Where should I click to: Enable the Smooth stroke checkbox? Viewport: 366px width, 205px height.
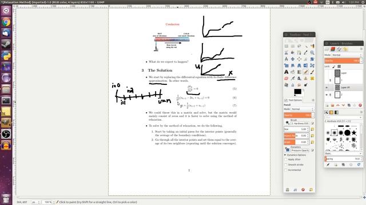pos(286,165)
